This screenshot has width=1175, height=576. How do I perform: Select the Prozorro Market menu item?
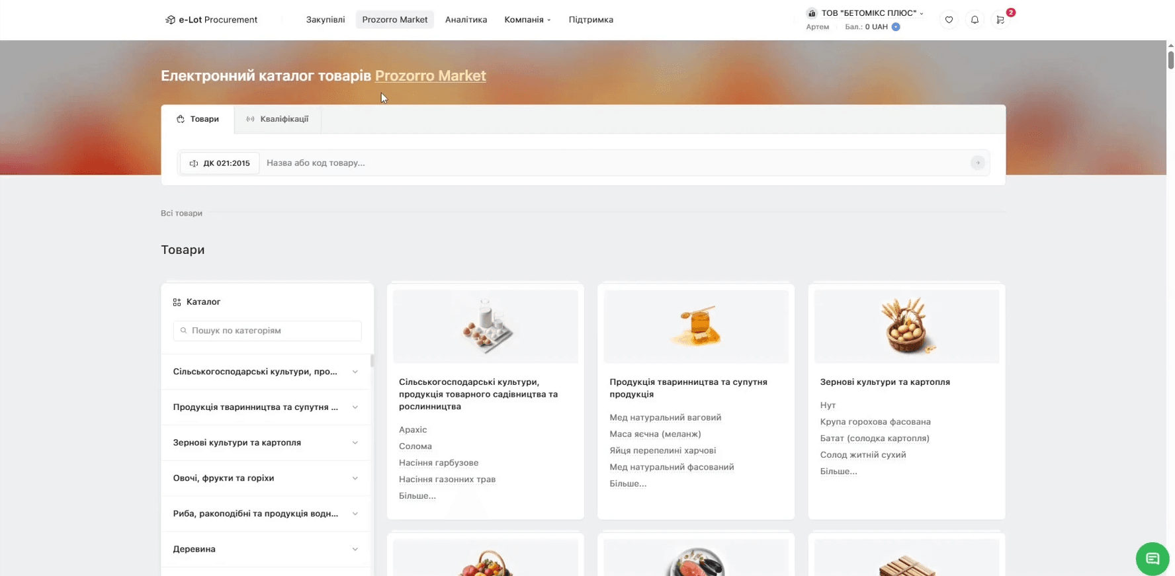(395, 20)
